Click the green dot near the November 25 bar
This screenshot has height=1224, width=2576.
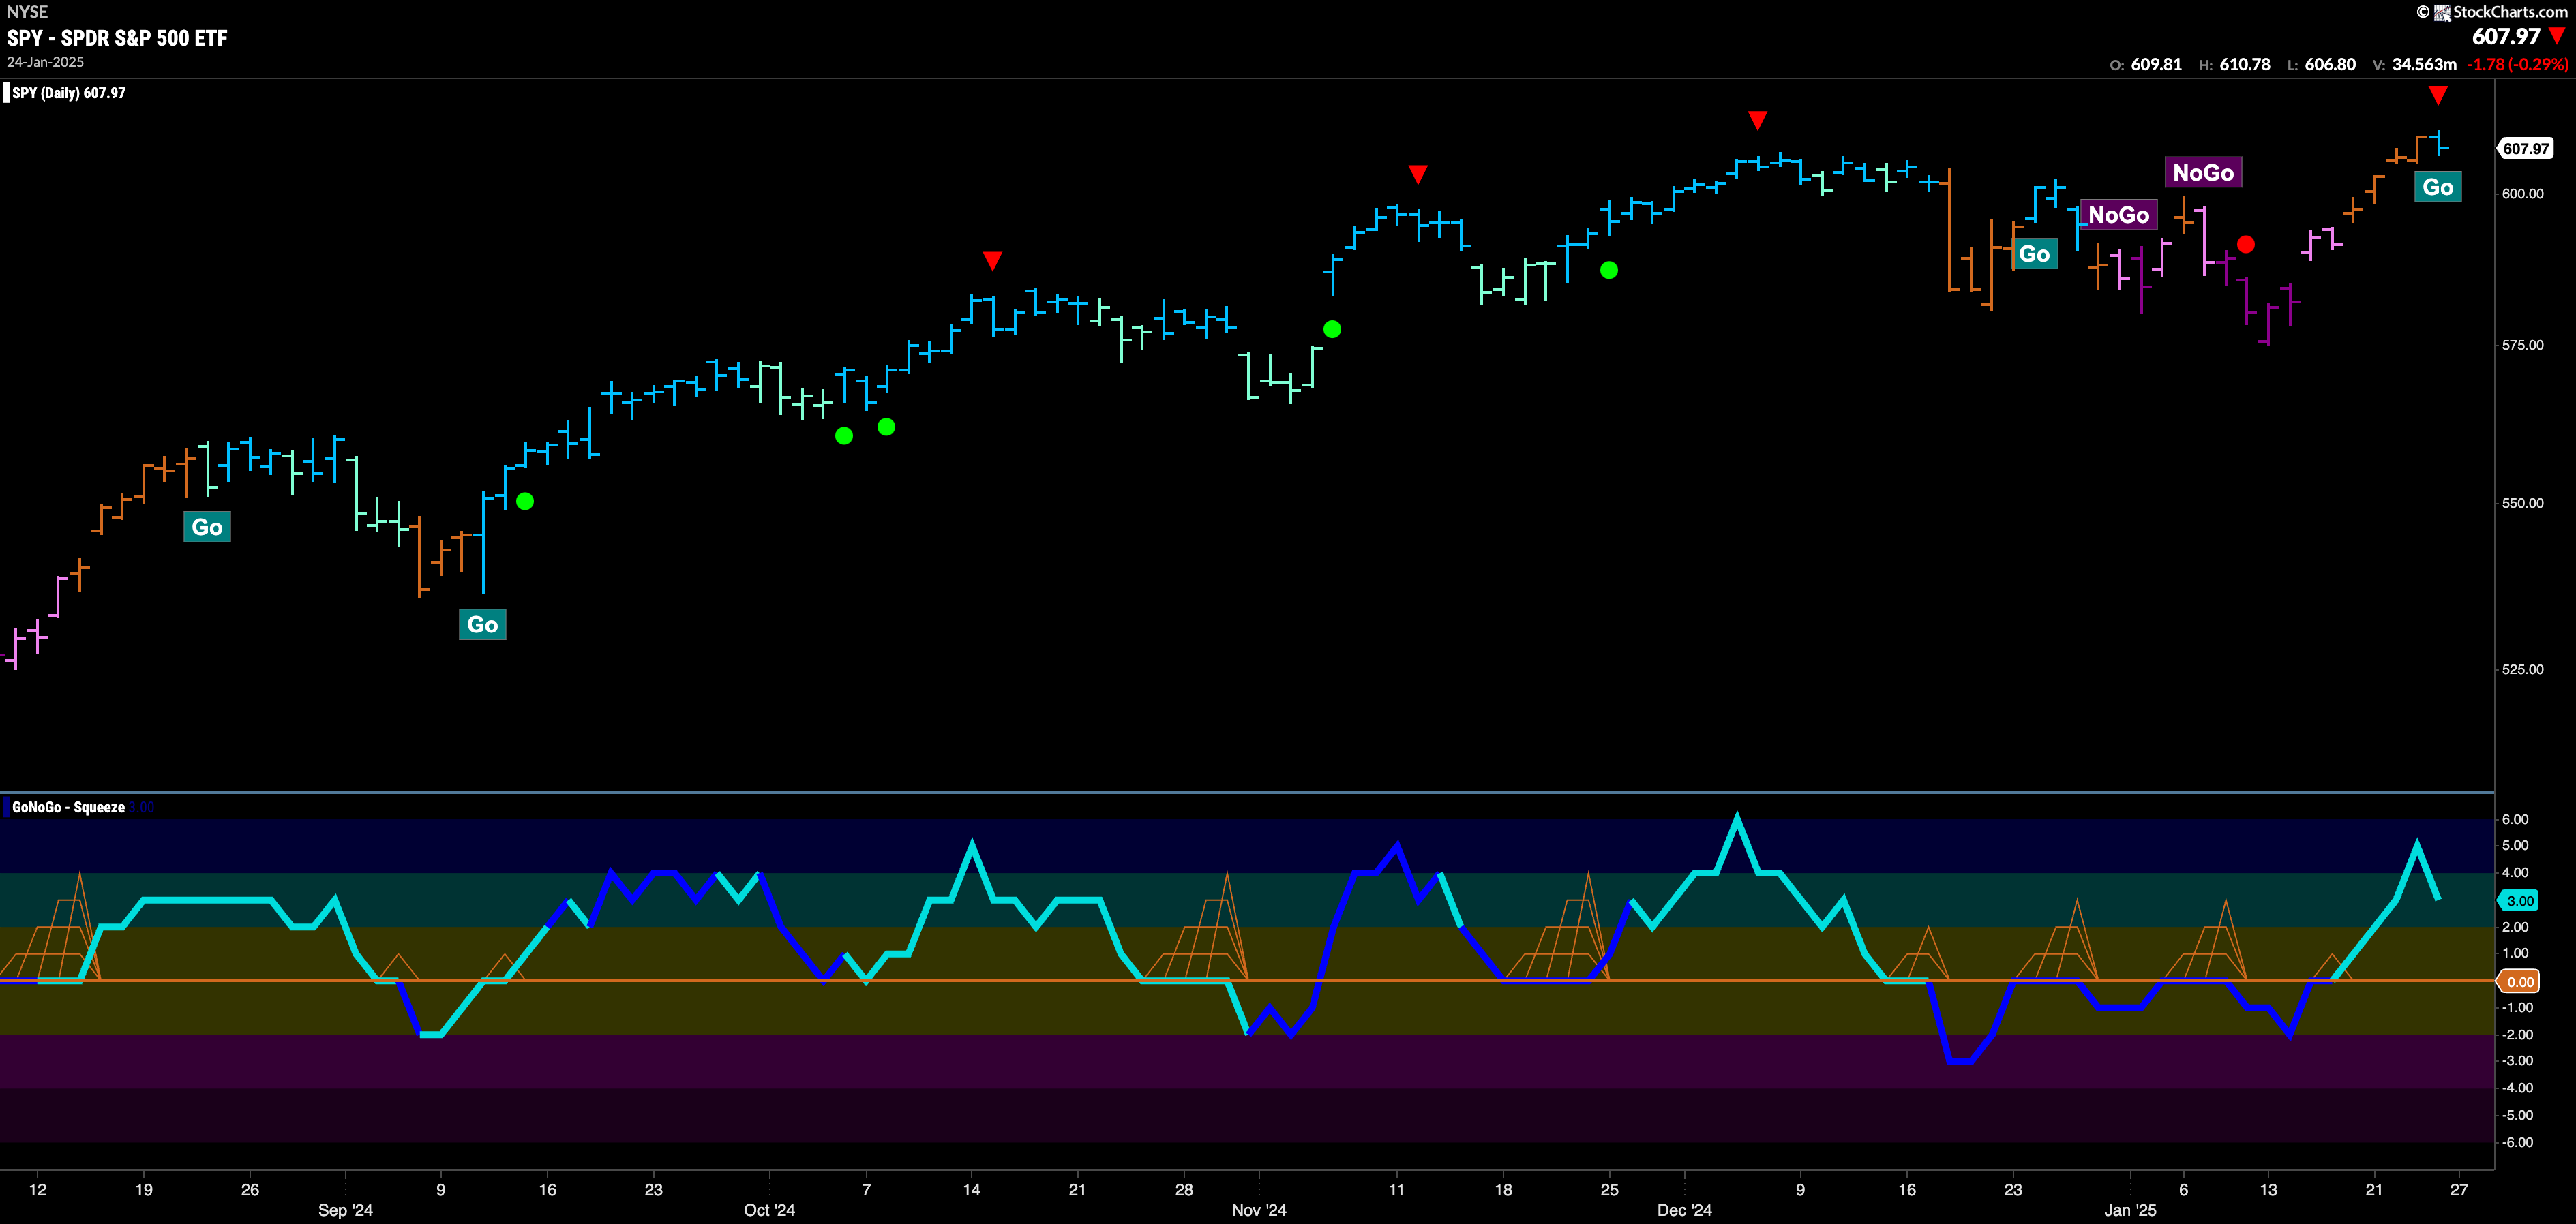pos(1609,271)
